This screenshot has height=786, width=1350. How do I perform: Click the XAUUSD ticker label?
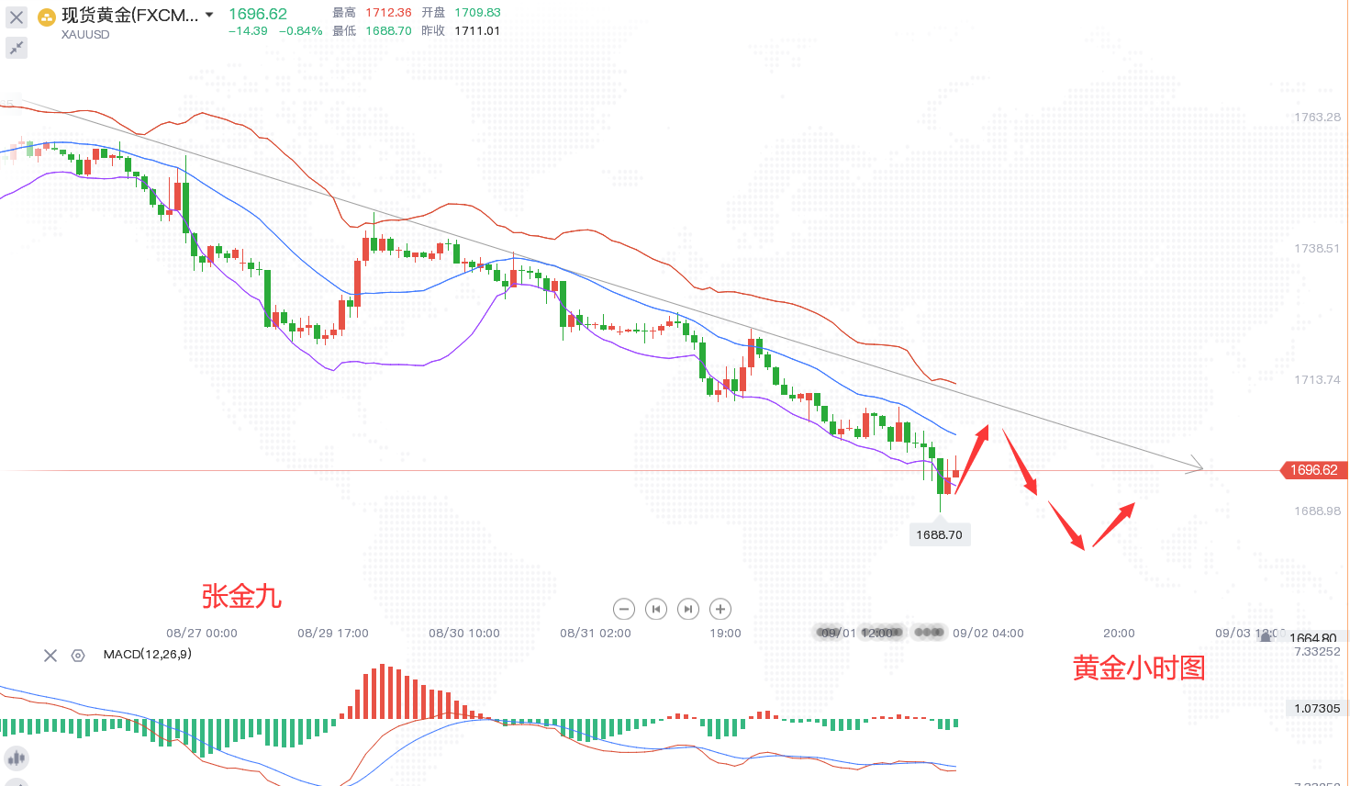(x=85, y=35)
